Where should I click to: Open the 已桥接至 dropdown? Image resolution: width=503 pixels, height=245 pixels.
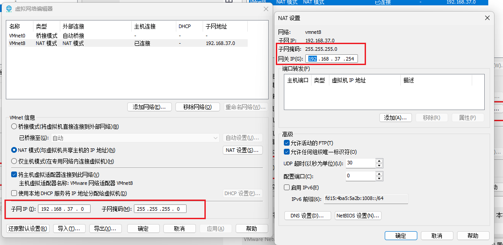135,138
